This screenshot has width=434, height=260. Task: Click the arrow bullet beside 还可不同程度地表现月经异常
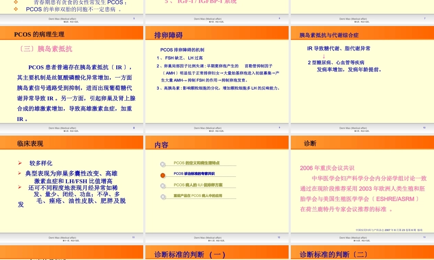pos(20,187)
